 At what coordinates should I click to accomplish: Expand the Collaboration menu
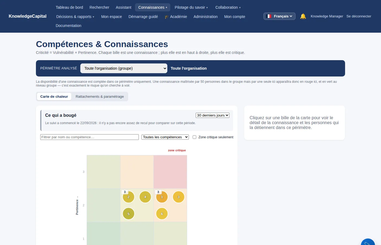click(x=228, y=7)
